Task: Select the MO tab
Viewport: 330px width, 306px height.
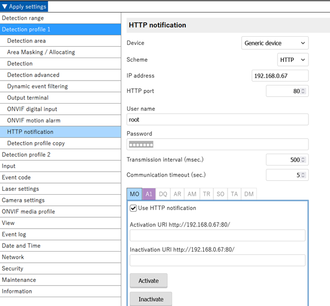Action: [134, 194]
